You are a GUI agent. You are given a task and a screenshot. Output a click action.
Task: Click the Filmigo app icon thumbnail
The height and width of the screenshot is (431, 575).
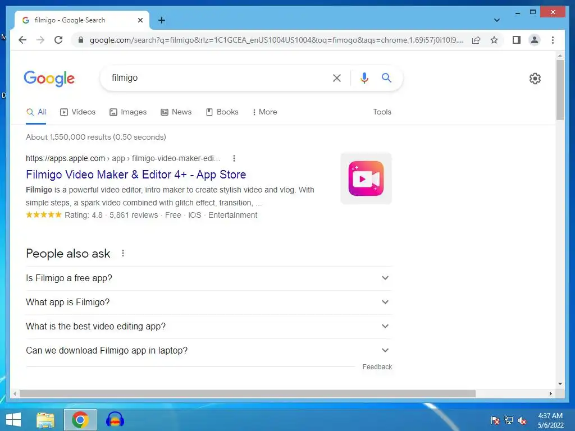pyautogui.click(x=366, y=178)
